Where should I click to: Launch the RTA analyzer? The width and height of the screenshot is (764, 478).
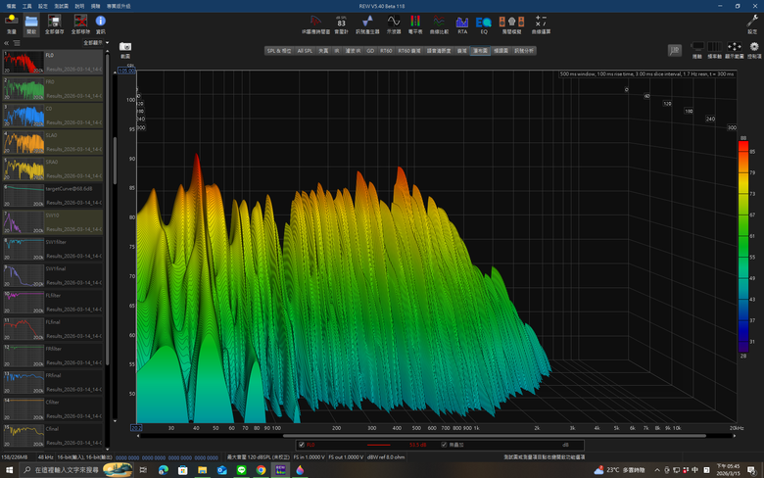pyautogui.click(x=461, y=22)
